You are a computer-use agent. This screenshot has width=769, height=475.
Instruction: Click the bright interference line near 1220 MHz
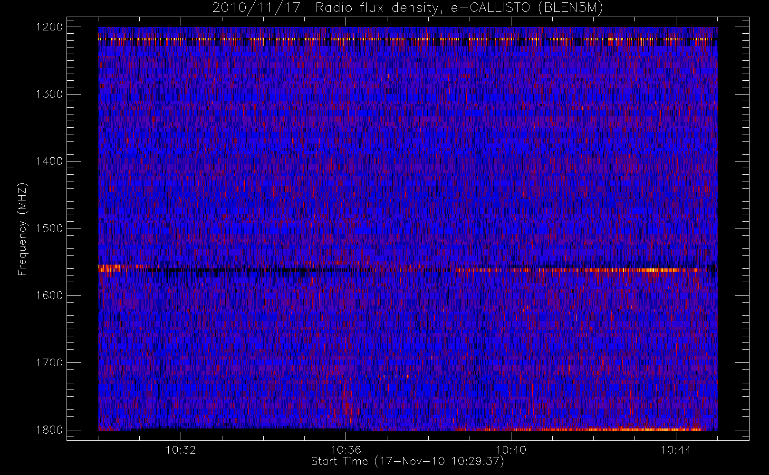408,39
